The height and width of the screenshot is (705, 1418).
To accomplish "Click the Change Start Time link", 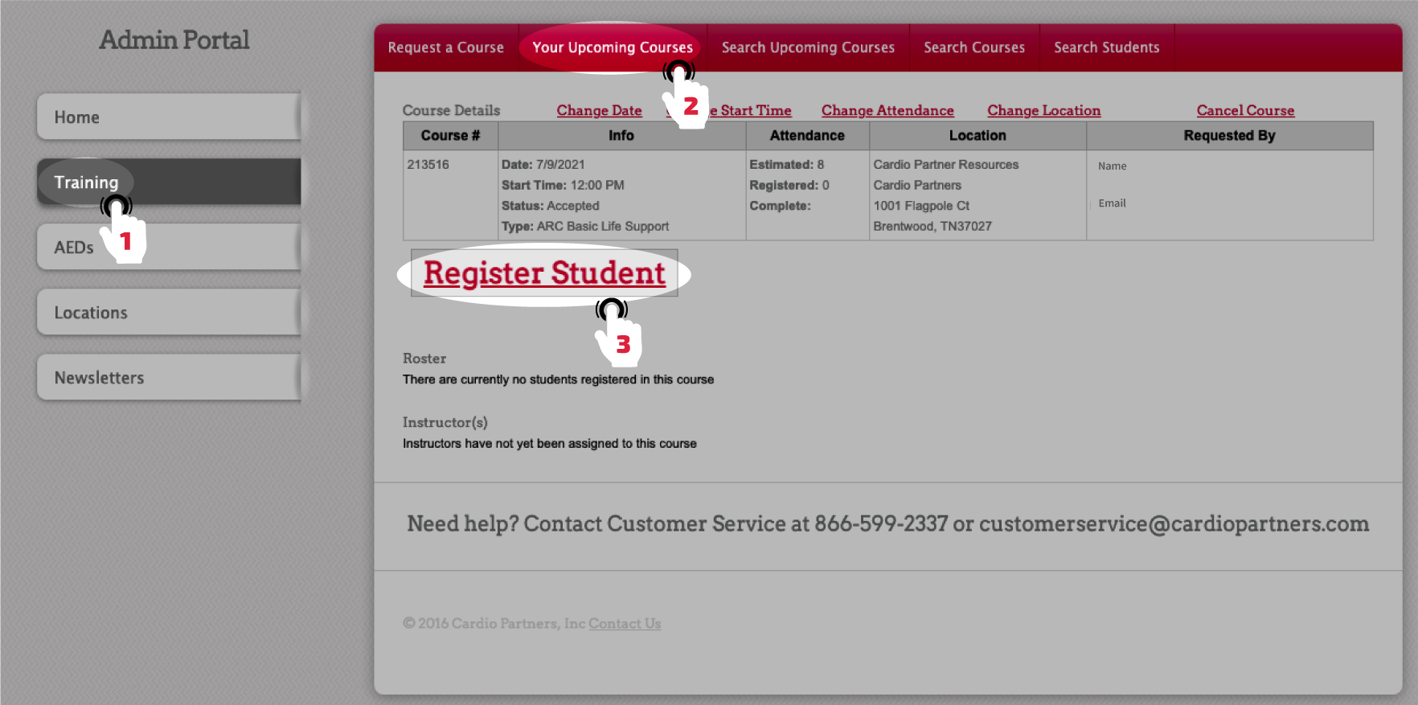I will click(x=754, y=111).
